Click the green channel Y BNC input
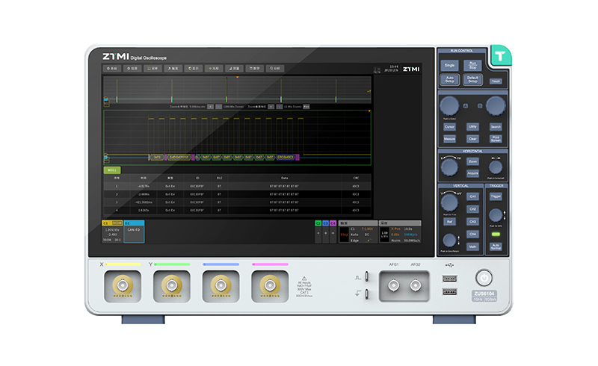 point(172,285)
